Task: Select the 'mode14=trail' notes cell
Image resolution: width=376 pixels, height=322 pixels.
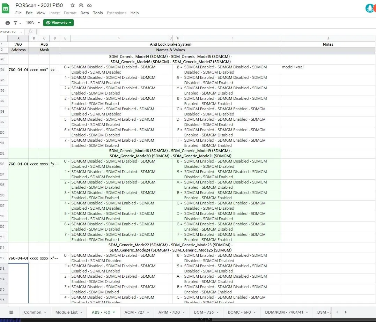Action: [x=328, y=70]
